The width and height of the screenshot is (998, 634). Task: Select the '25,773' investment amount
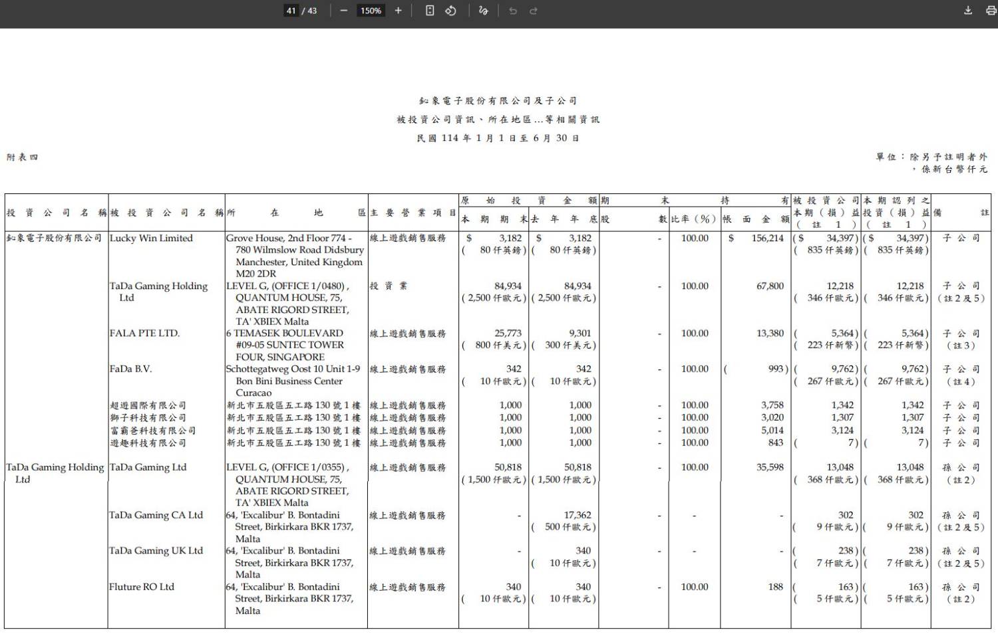pos(508,334)
